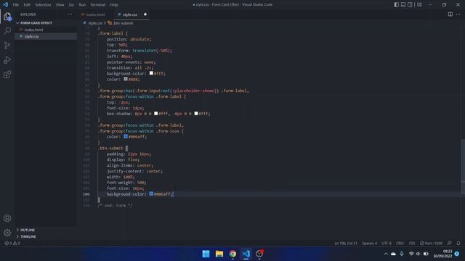Open Chrome from taskbar
This screenshot has height=261, width=465.
tap(232, 254)
